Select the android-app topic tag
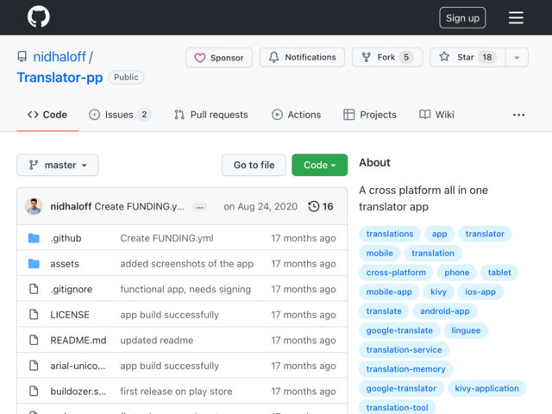The width and height of the screenshot is (552, 414). [445, 311]
